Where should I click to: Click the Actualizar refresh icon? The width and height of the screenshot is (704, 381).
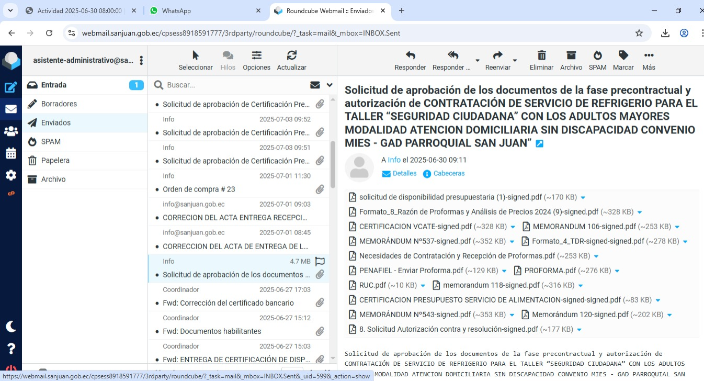click(291, 55)
